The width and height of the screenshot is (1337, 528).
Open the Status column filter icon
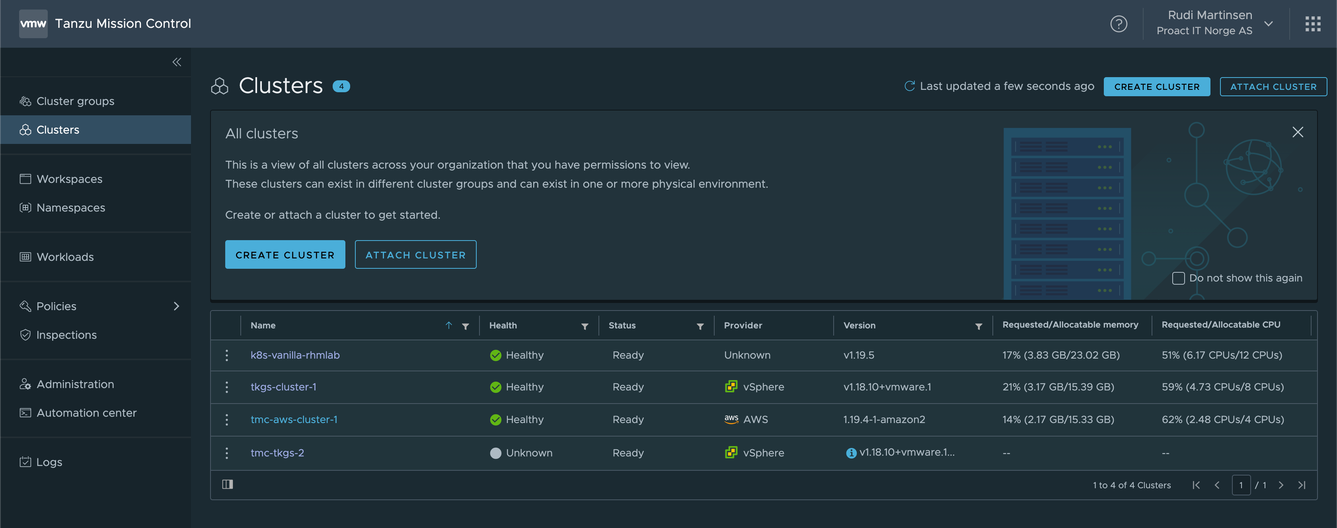pyautogui.click(x=700, y=326)
